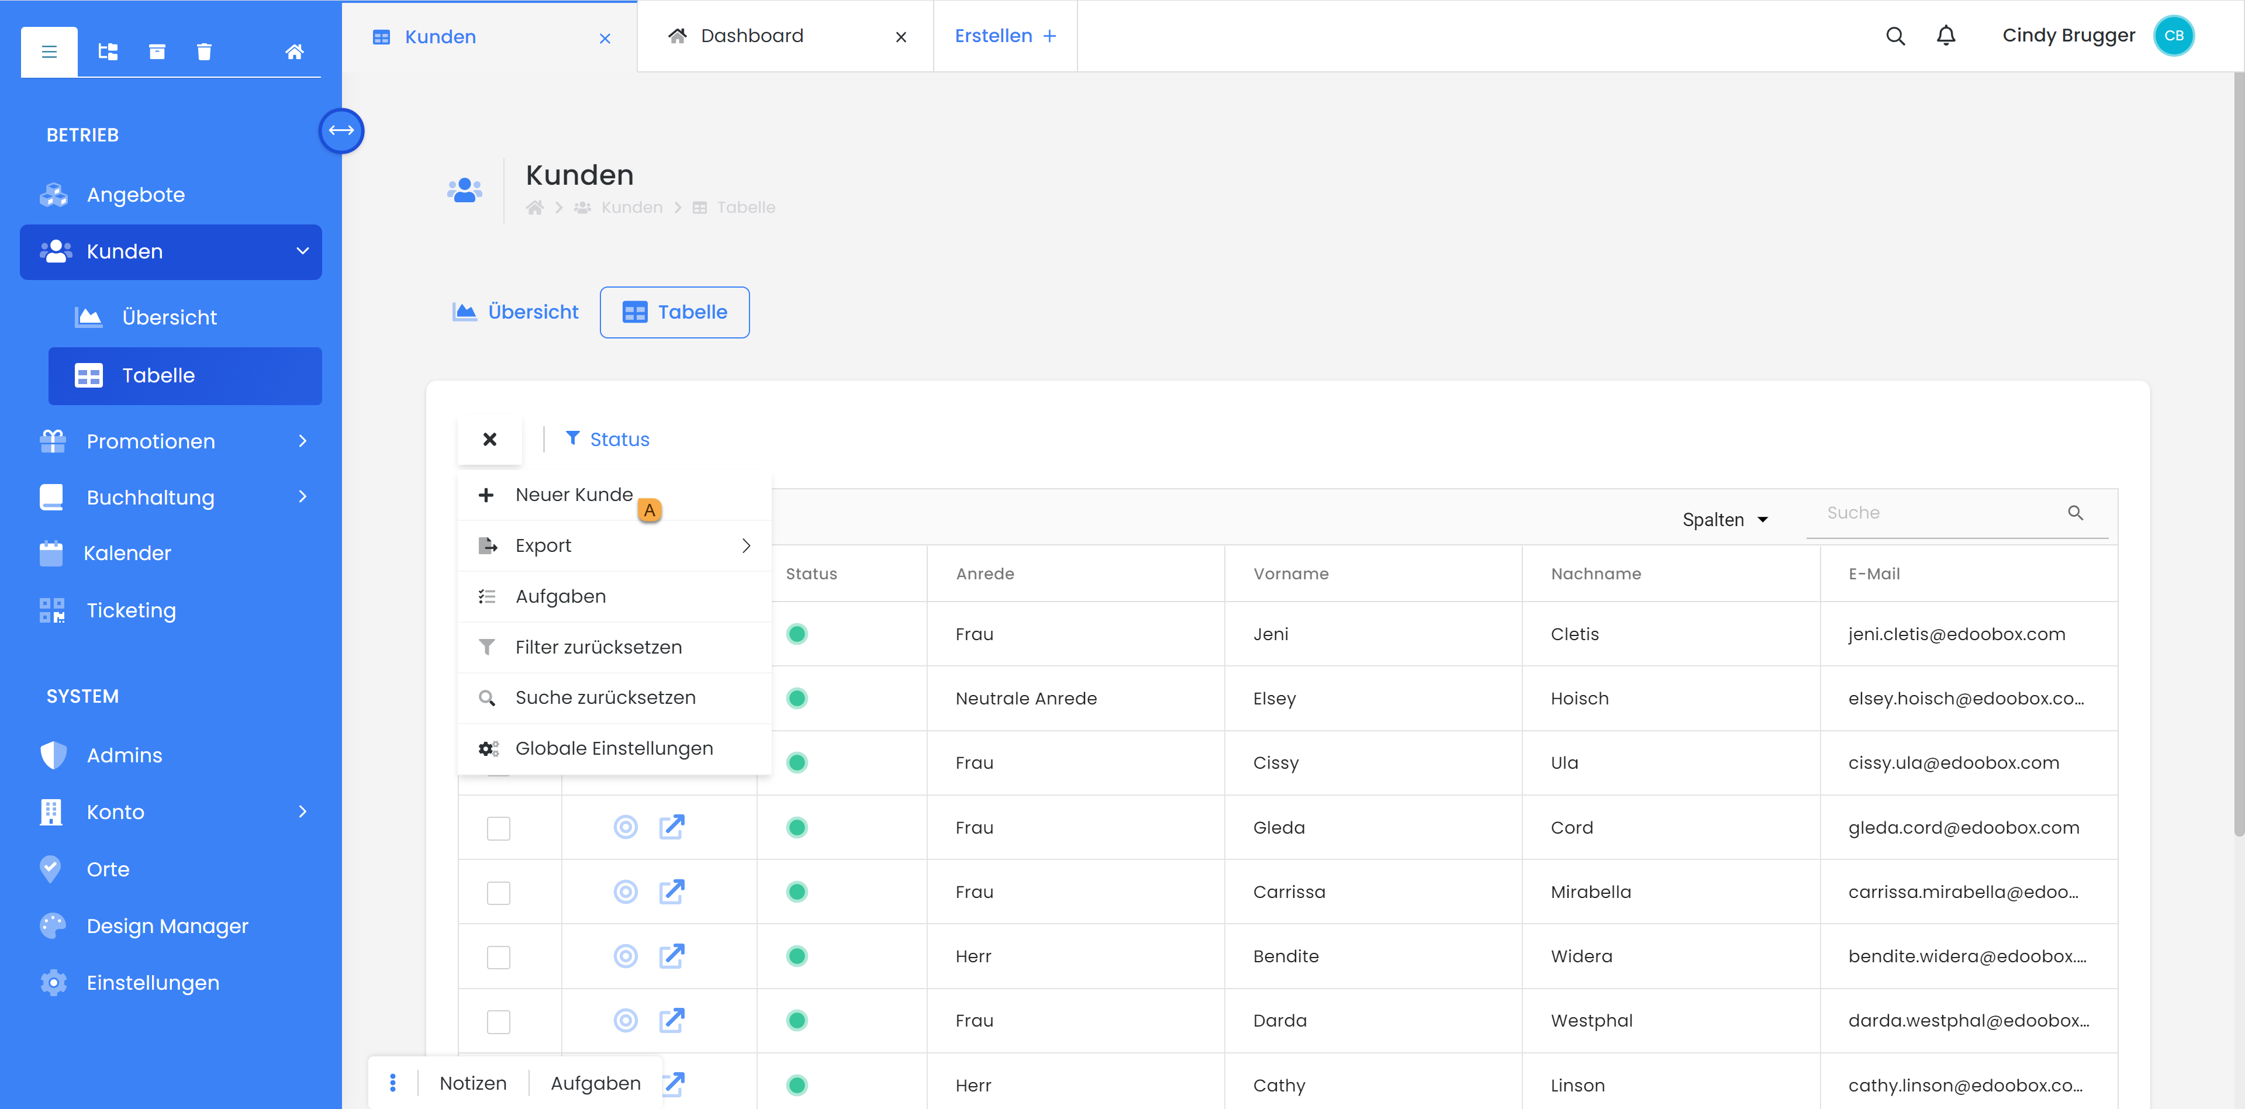Select checkbox for Gleda Cord row
The image size is (2245, 1109).
pos(499,828)
